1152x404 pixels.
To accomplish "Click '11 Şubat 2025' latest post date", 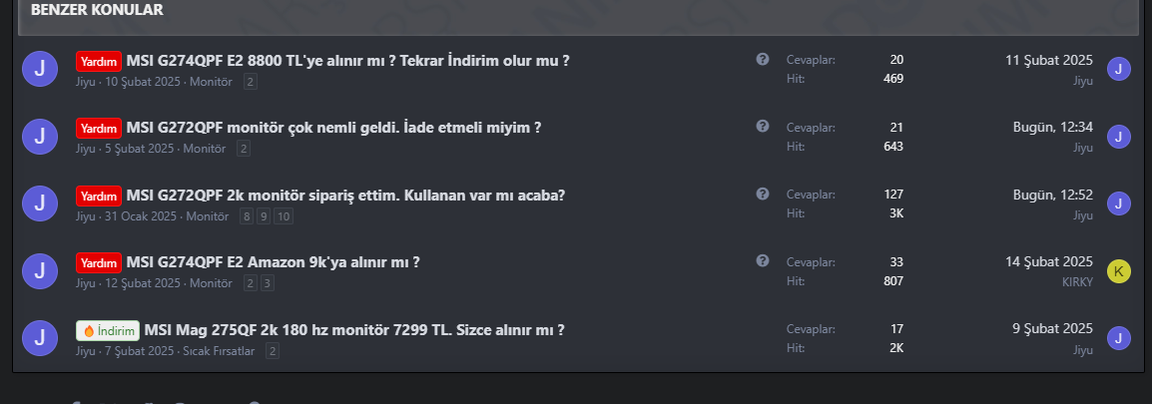I will pos(1048,60).
